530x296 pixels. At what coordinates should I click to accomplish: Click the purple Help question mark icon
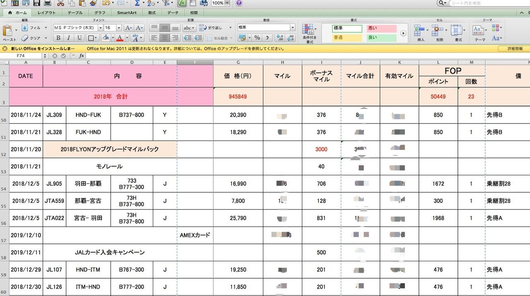coord(239,3)
